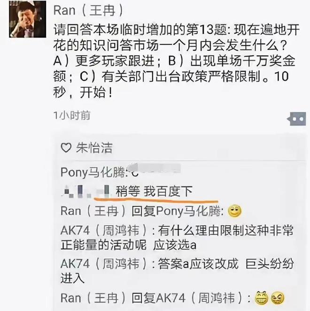
Task: Tap the grinning emoji in Ran's reply to AK74
Action: click(x=261, y=298)
